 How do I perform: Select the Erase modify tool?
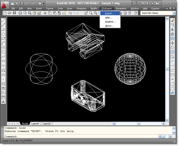[172, 20]
